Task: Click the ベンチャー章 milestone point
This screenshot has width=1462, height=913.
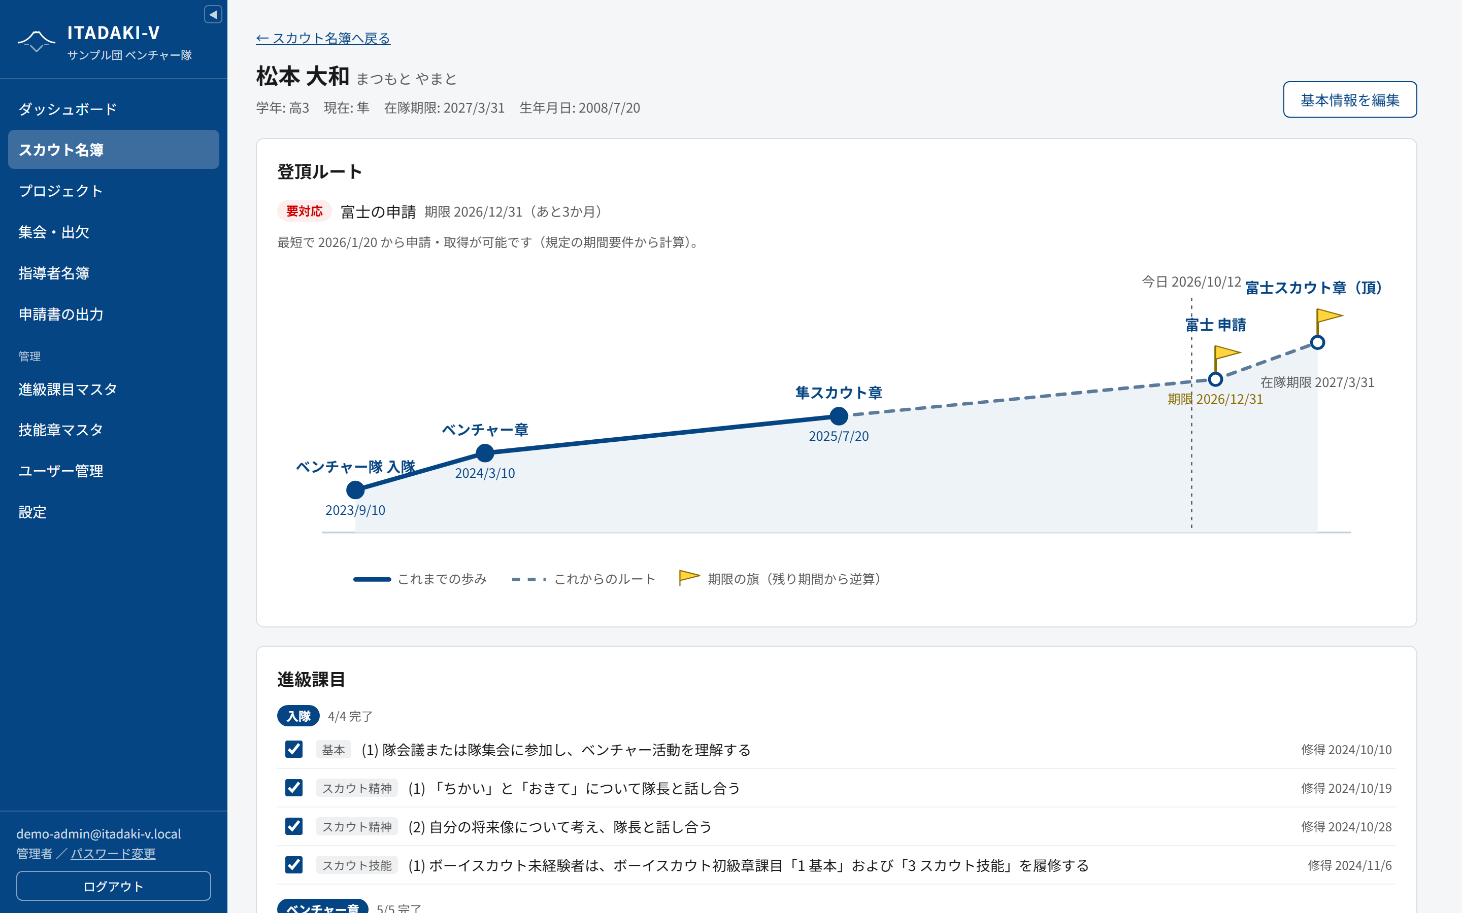Action: pos(485,453)
